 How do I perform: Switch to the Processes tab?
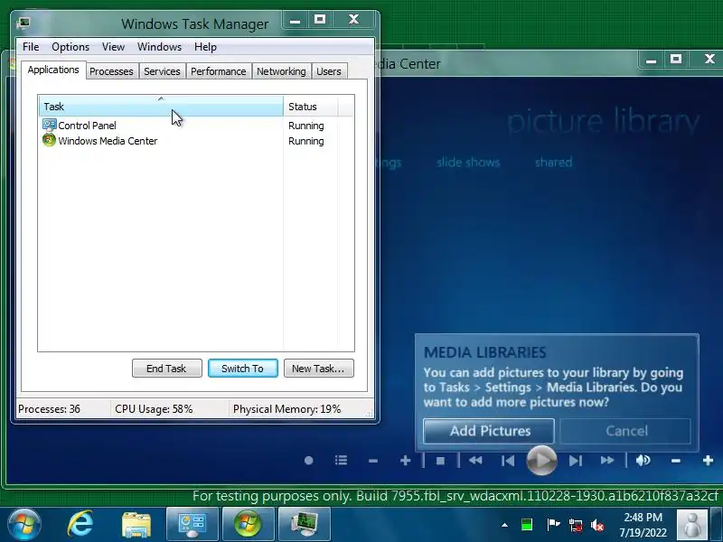pos(111,71)
